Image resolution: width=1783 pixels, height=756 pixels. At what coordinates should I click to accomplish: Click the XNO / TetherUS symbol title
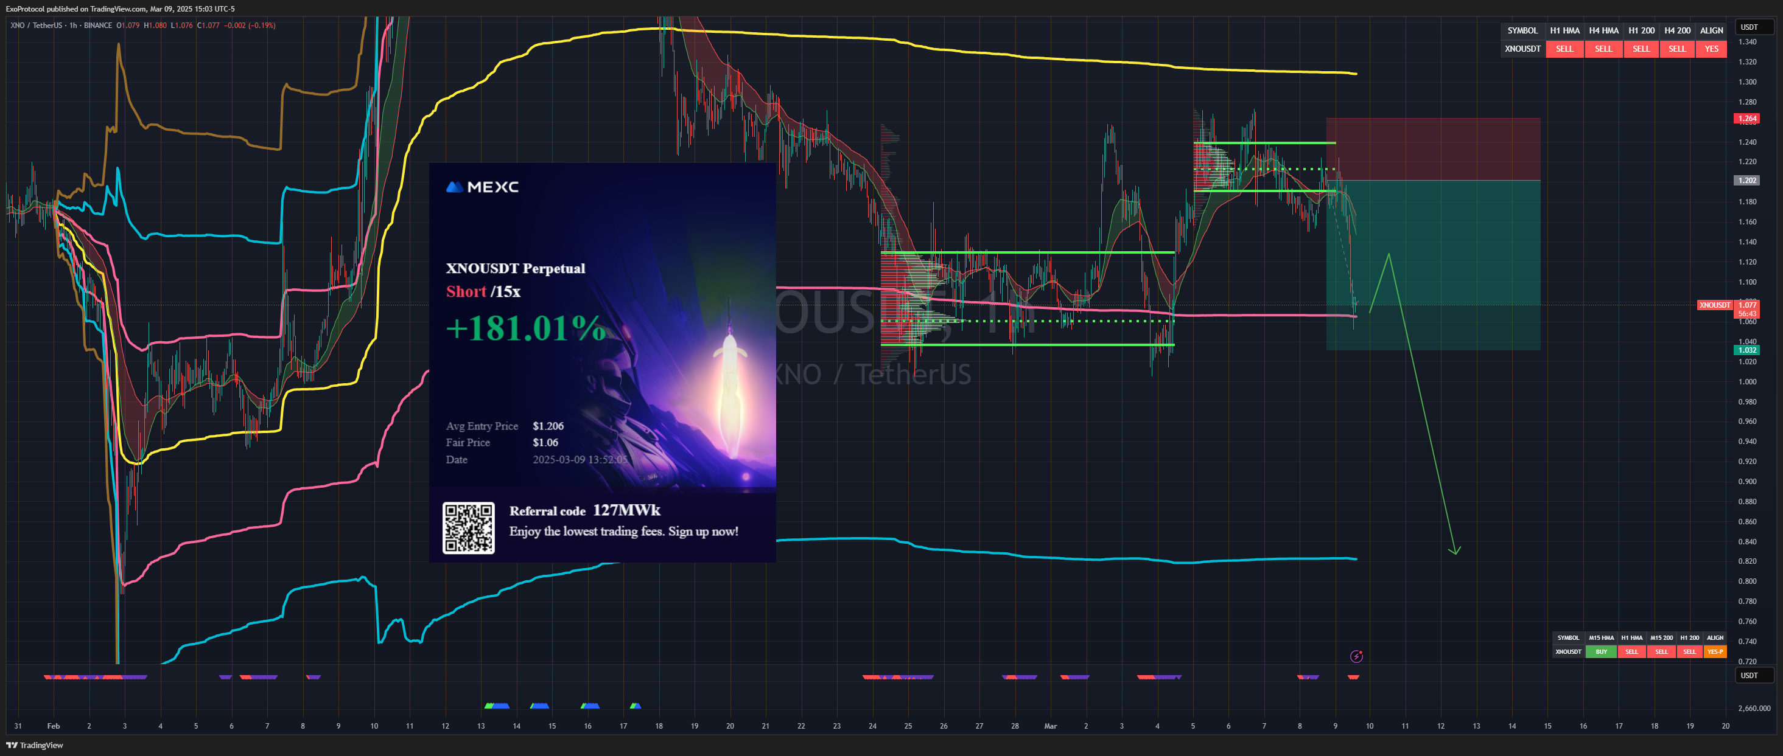point(36,26)
